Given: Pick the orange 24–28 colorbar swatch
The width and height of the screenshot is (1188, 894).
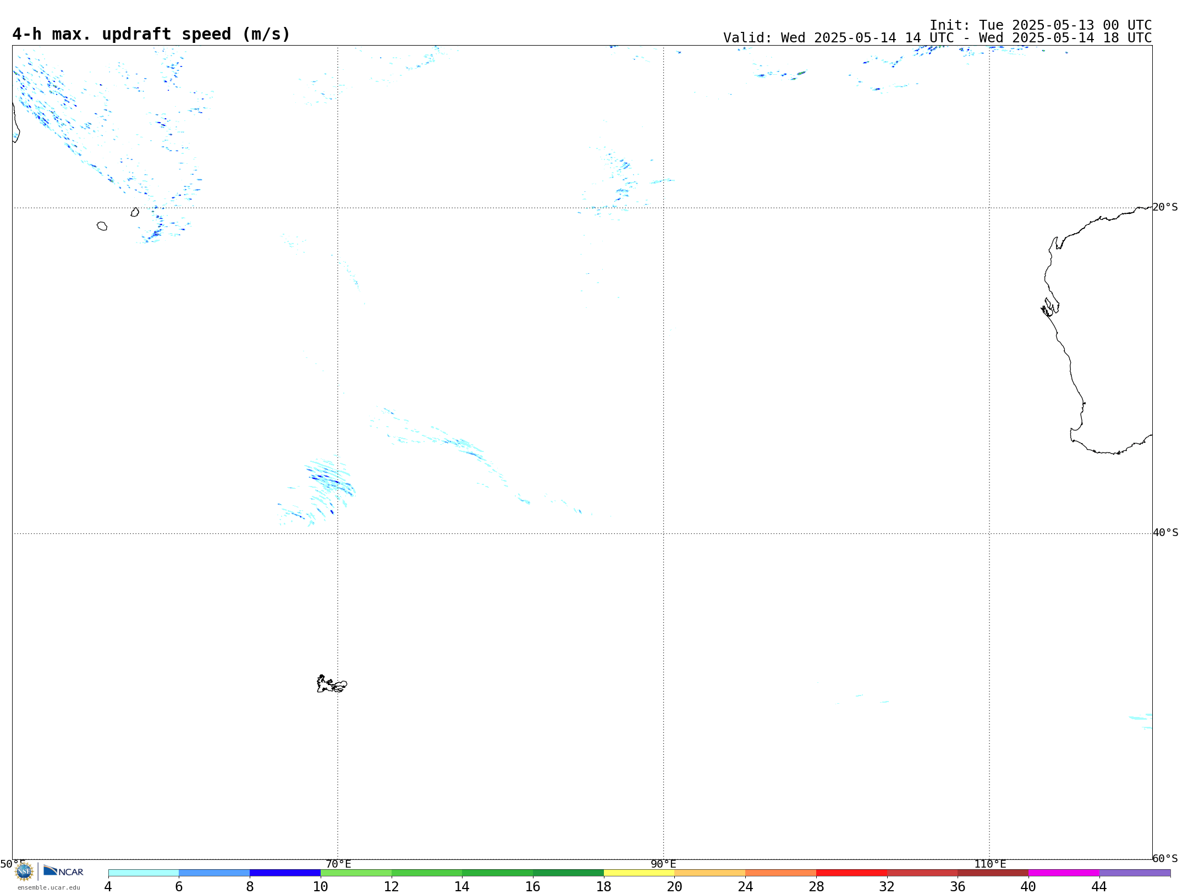Looking at the screenshot, I should point(781,873).
